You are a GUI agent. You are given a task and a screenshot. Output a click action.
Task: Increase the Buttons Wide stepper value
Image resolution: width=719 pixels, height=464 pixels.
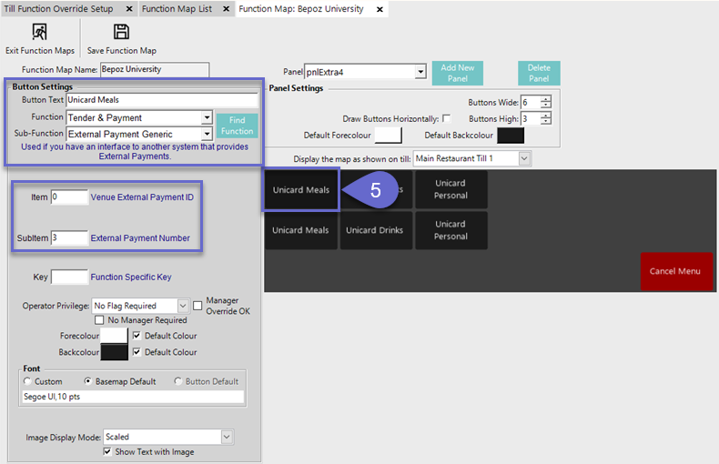click(545, 99)
